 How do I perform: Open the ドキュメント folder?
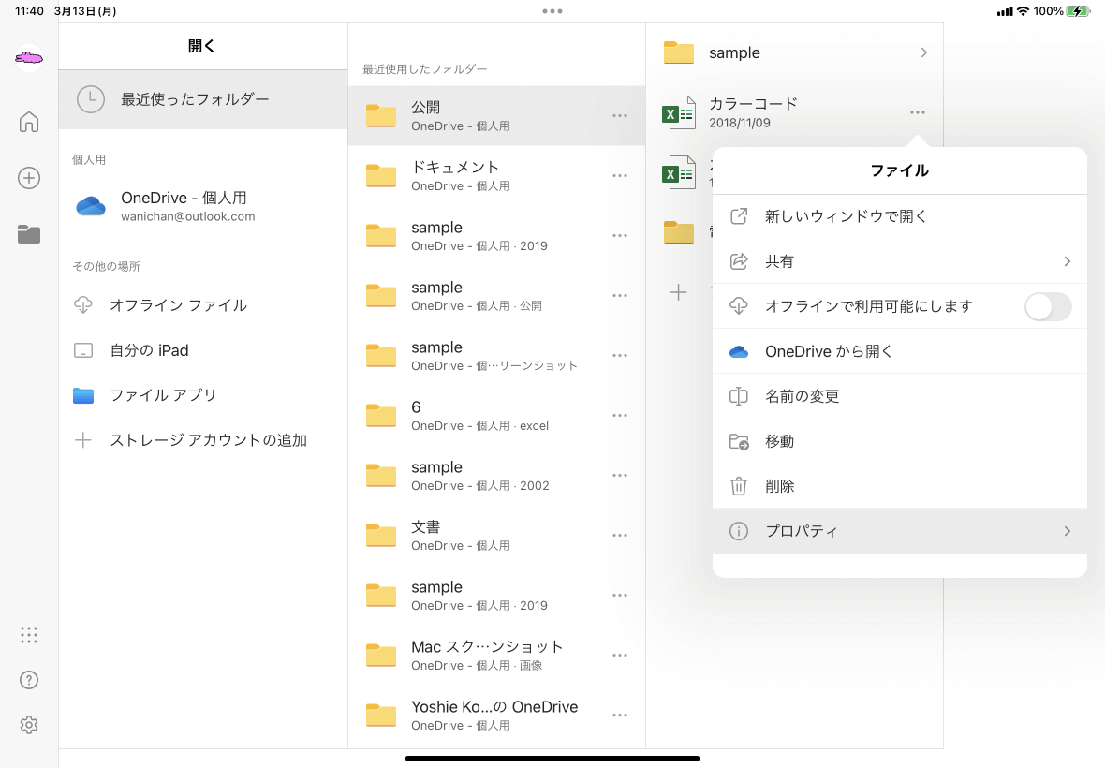(455, 175)
